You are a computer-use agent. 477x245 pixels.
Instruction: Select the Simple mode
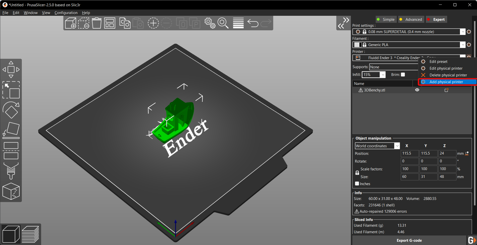[x=386, y=20]
